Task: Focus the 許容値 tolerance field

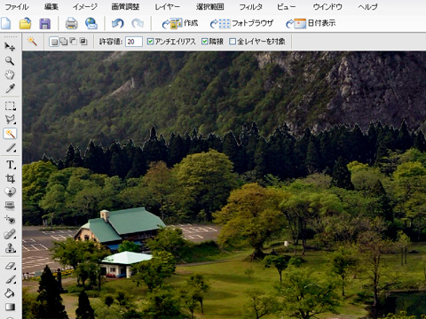Action: pos(134,42)
